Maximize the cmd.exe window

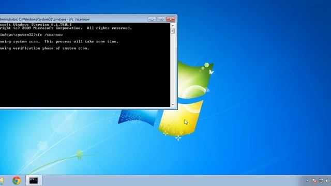tap(161, 19)
